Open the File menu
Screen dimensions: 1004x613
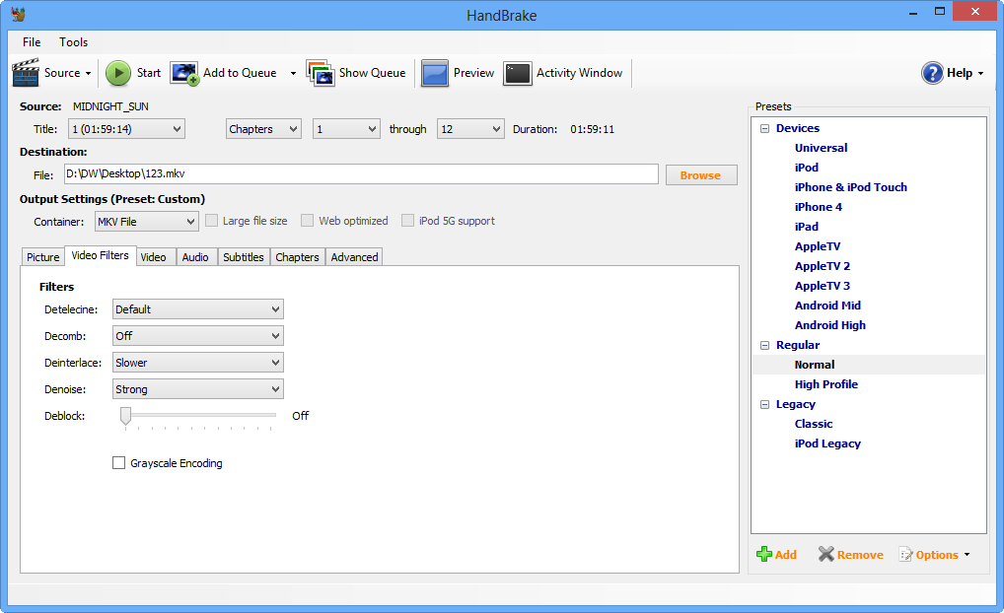(x=32, y=42)
